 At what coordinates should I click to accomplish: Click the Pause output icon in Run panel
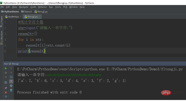point(6,77)
